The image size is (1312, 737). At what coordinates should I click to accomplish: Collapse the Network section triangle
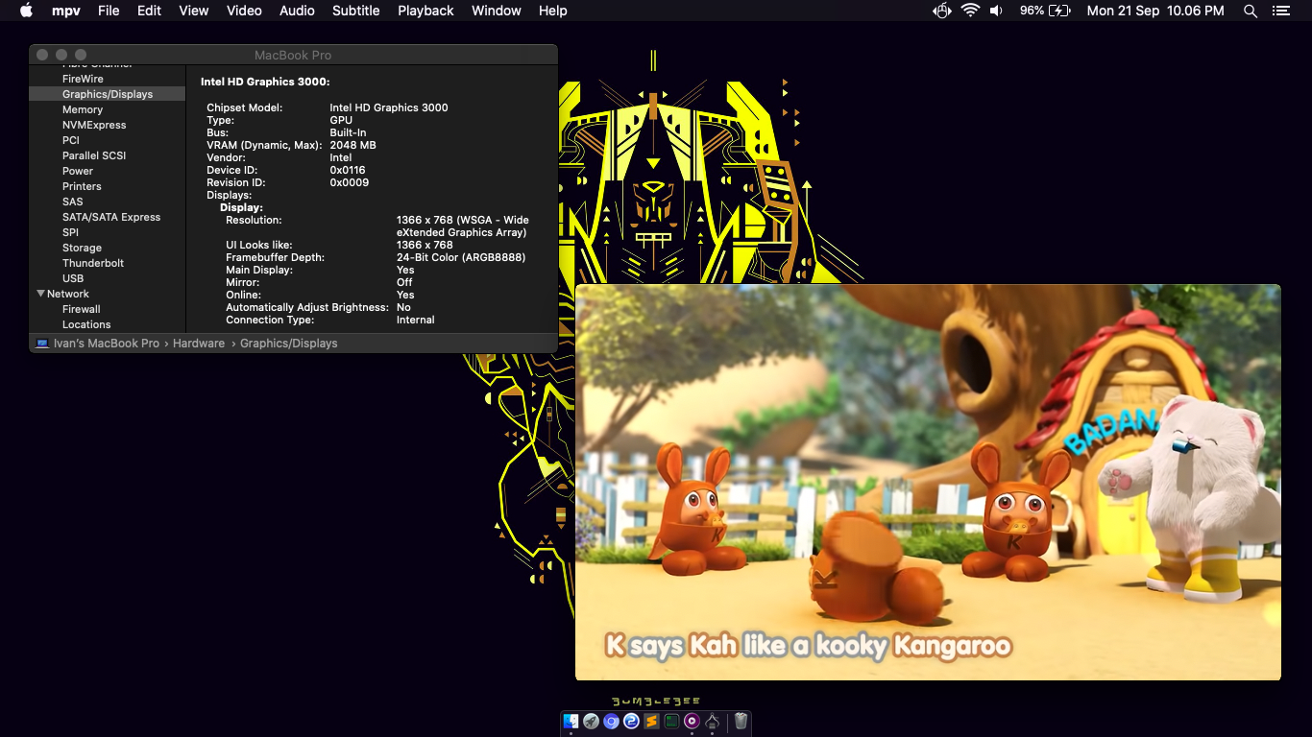click(41, 294)
